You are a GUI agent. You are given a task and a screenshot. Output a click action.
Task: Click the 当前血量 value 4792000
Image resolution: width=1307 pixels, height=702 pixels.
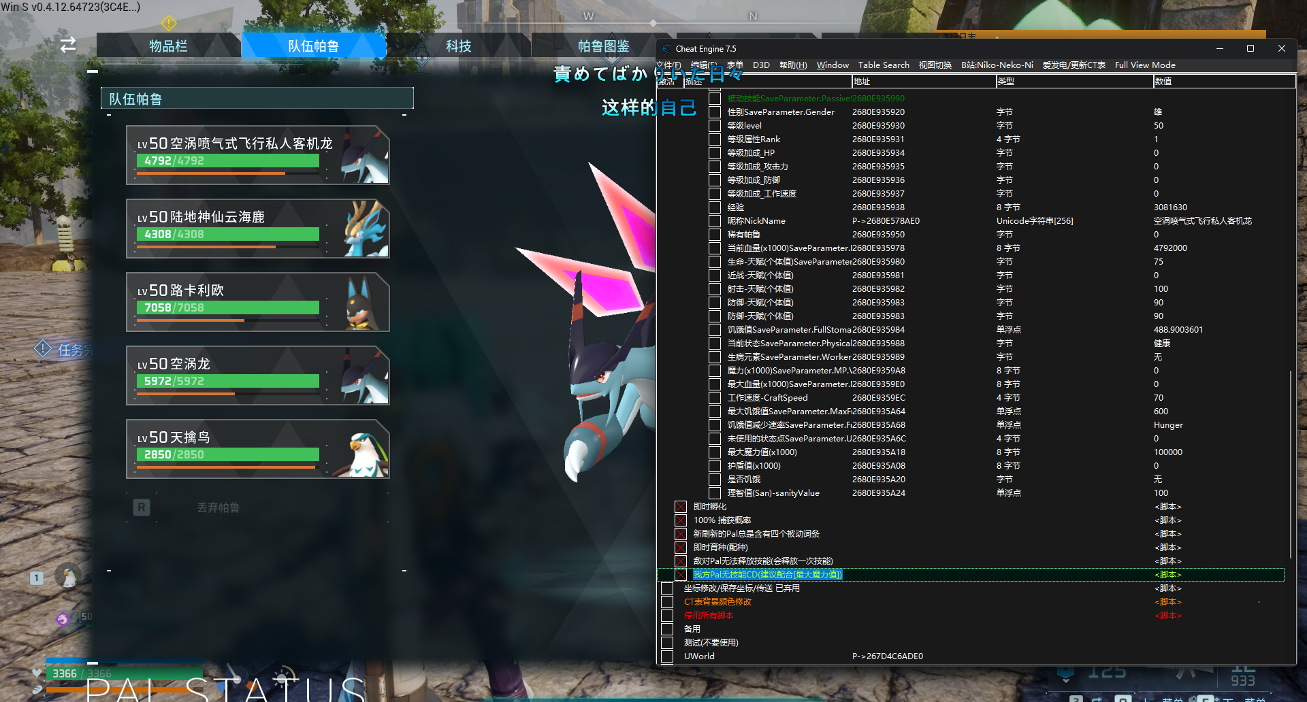[x=1170, y=248]
